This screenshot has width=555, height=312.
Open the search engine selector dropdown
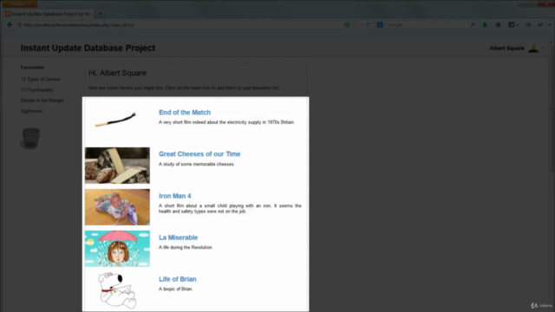click(382, 25)
